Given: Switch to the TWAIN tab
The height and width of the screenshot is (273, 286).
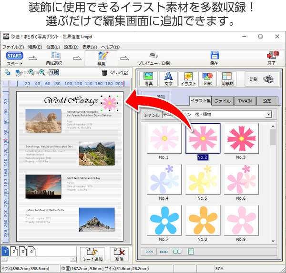Looking at the screenshot, I should (246, 101).
